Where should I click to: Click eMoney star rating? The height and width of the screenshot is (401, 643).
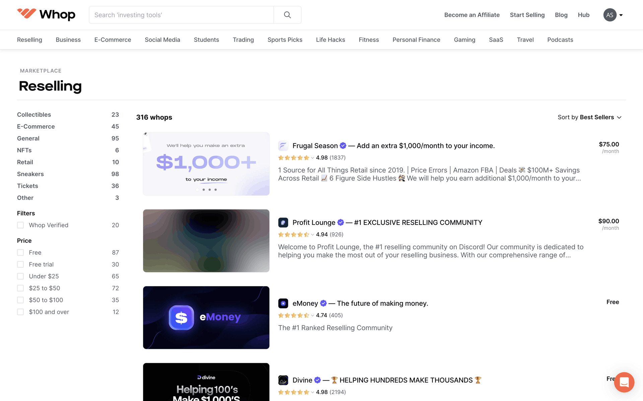pyautogui.click(x=294, y=315)
